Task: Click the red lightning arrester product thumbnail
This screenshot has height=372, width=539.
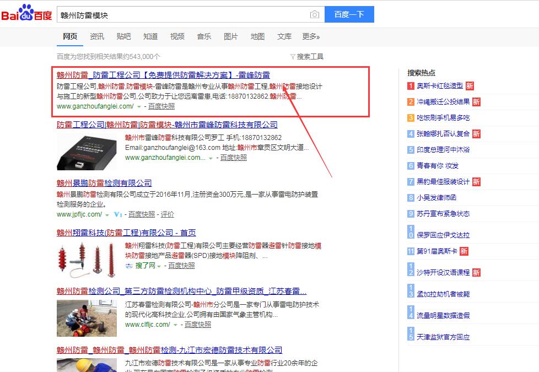Action: (87, 259)
